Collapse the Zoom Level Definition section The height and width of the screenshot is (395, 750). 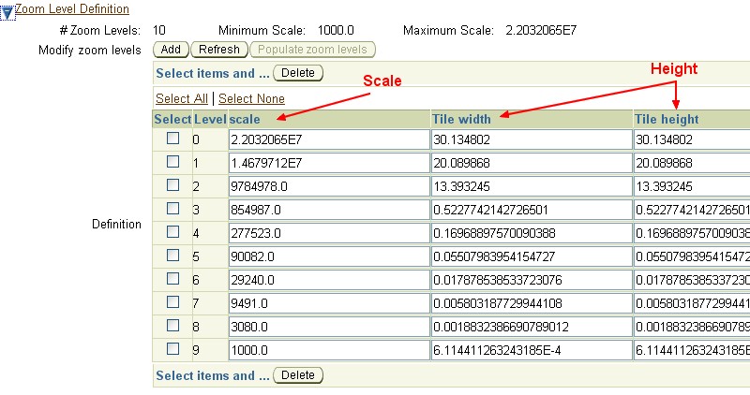pyautogui.click(x=7, y=12)
